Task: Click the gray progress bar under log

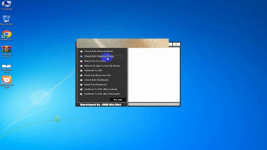Action: (154, 105)
